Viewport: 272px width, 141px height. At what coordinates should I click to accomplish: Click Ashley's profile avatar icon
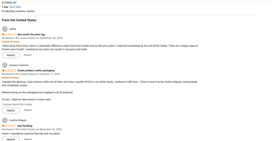(5, 29)
